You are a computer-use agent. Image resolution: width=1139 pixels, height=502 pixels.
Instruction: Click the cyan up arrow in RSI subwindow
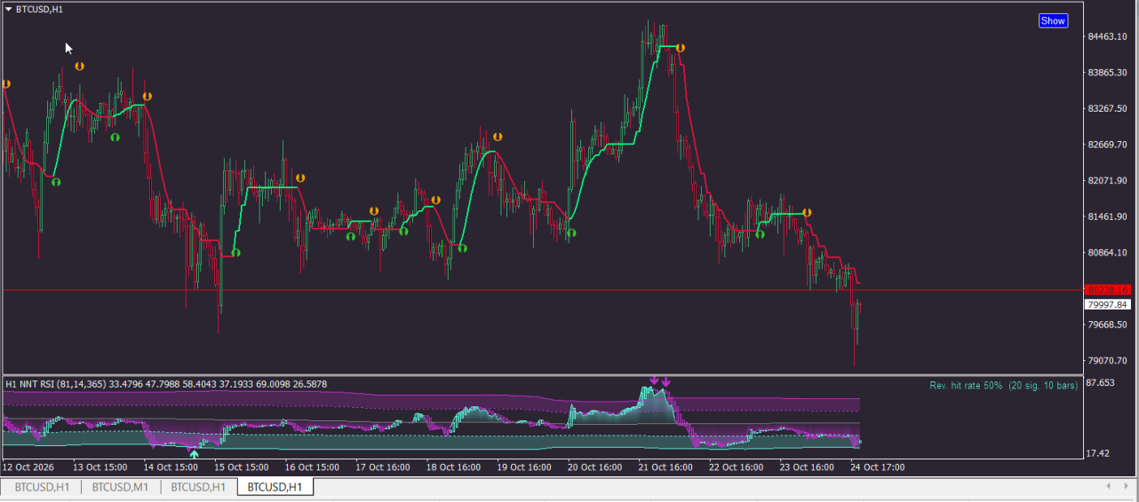(x=194, y=454)
